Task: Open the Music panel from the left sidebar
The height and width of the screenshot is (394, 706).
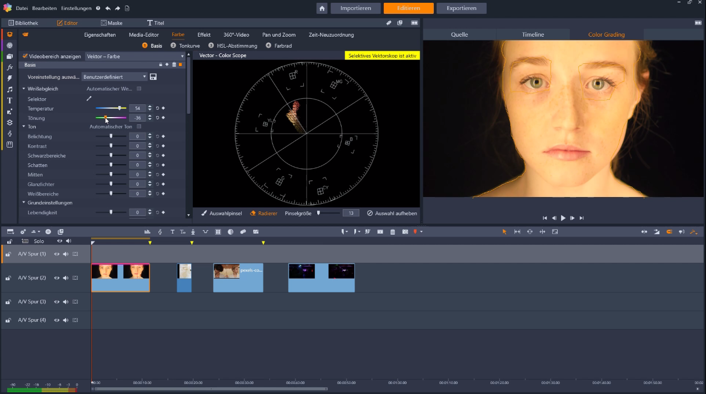Action: (x=9, y=89)
